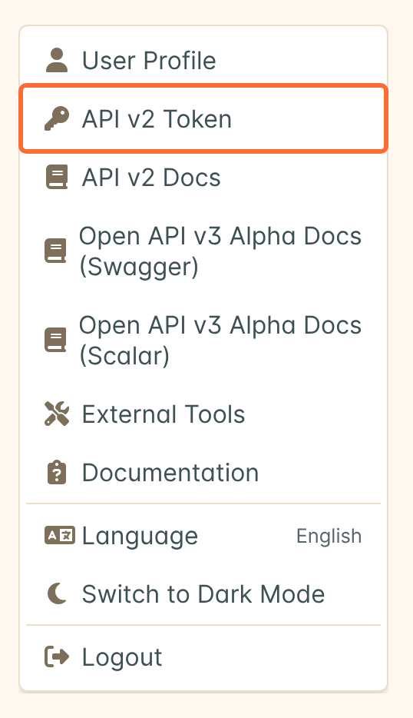This screenshot has height=718, width=413.
Task: Log out using the Logout entry
Action: tap(203, 657)
